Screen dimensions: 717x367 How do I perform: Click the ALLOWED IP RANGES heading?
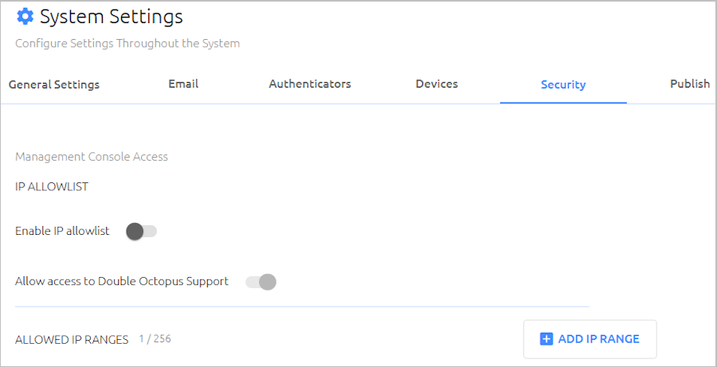(x=72, y=340)
